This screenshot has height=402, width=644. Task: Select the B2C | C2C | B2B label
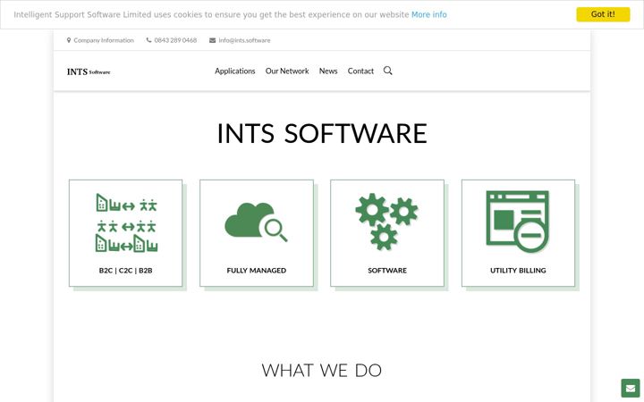(x=126, y=271)
